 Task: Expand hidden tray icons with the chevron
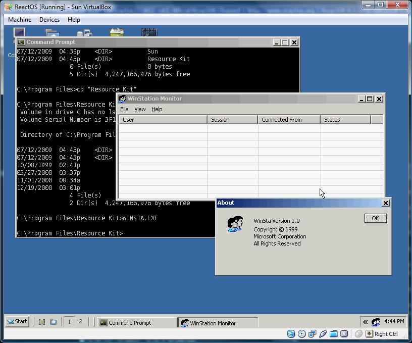(365, 322)
